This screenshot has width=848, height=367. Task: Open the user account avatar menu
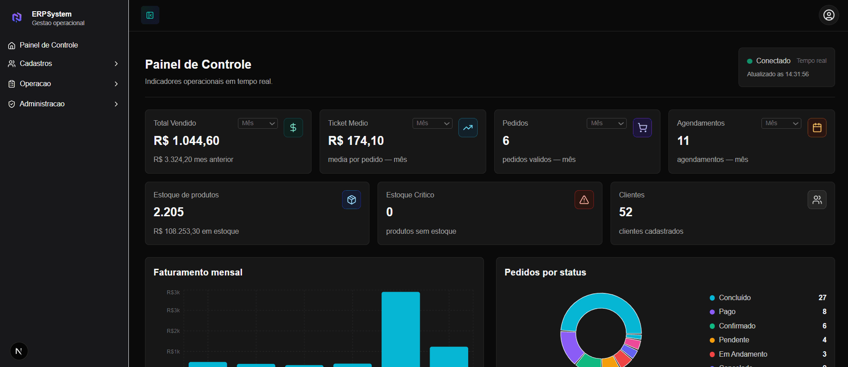click(x=829, y=15)
